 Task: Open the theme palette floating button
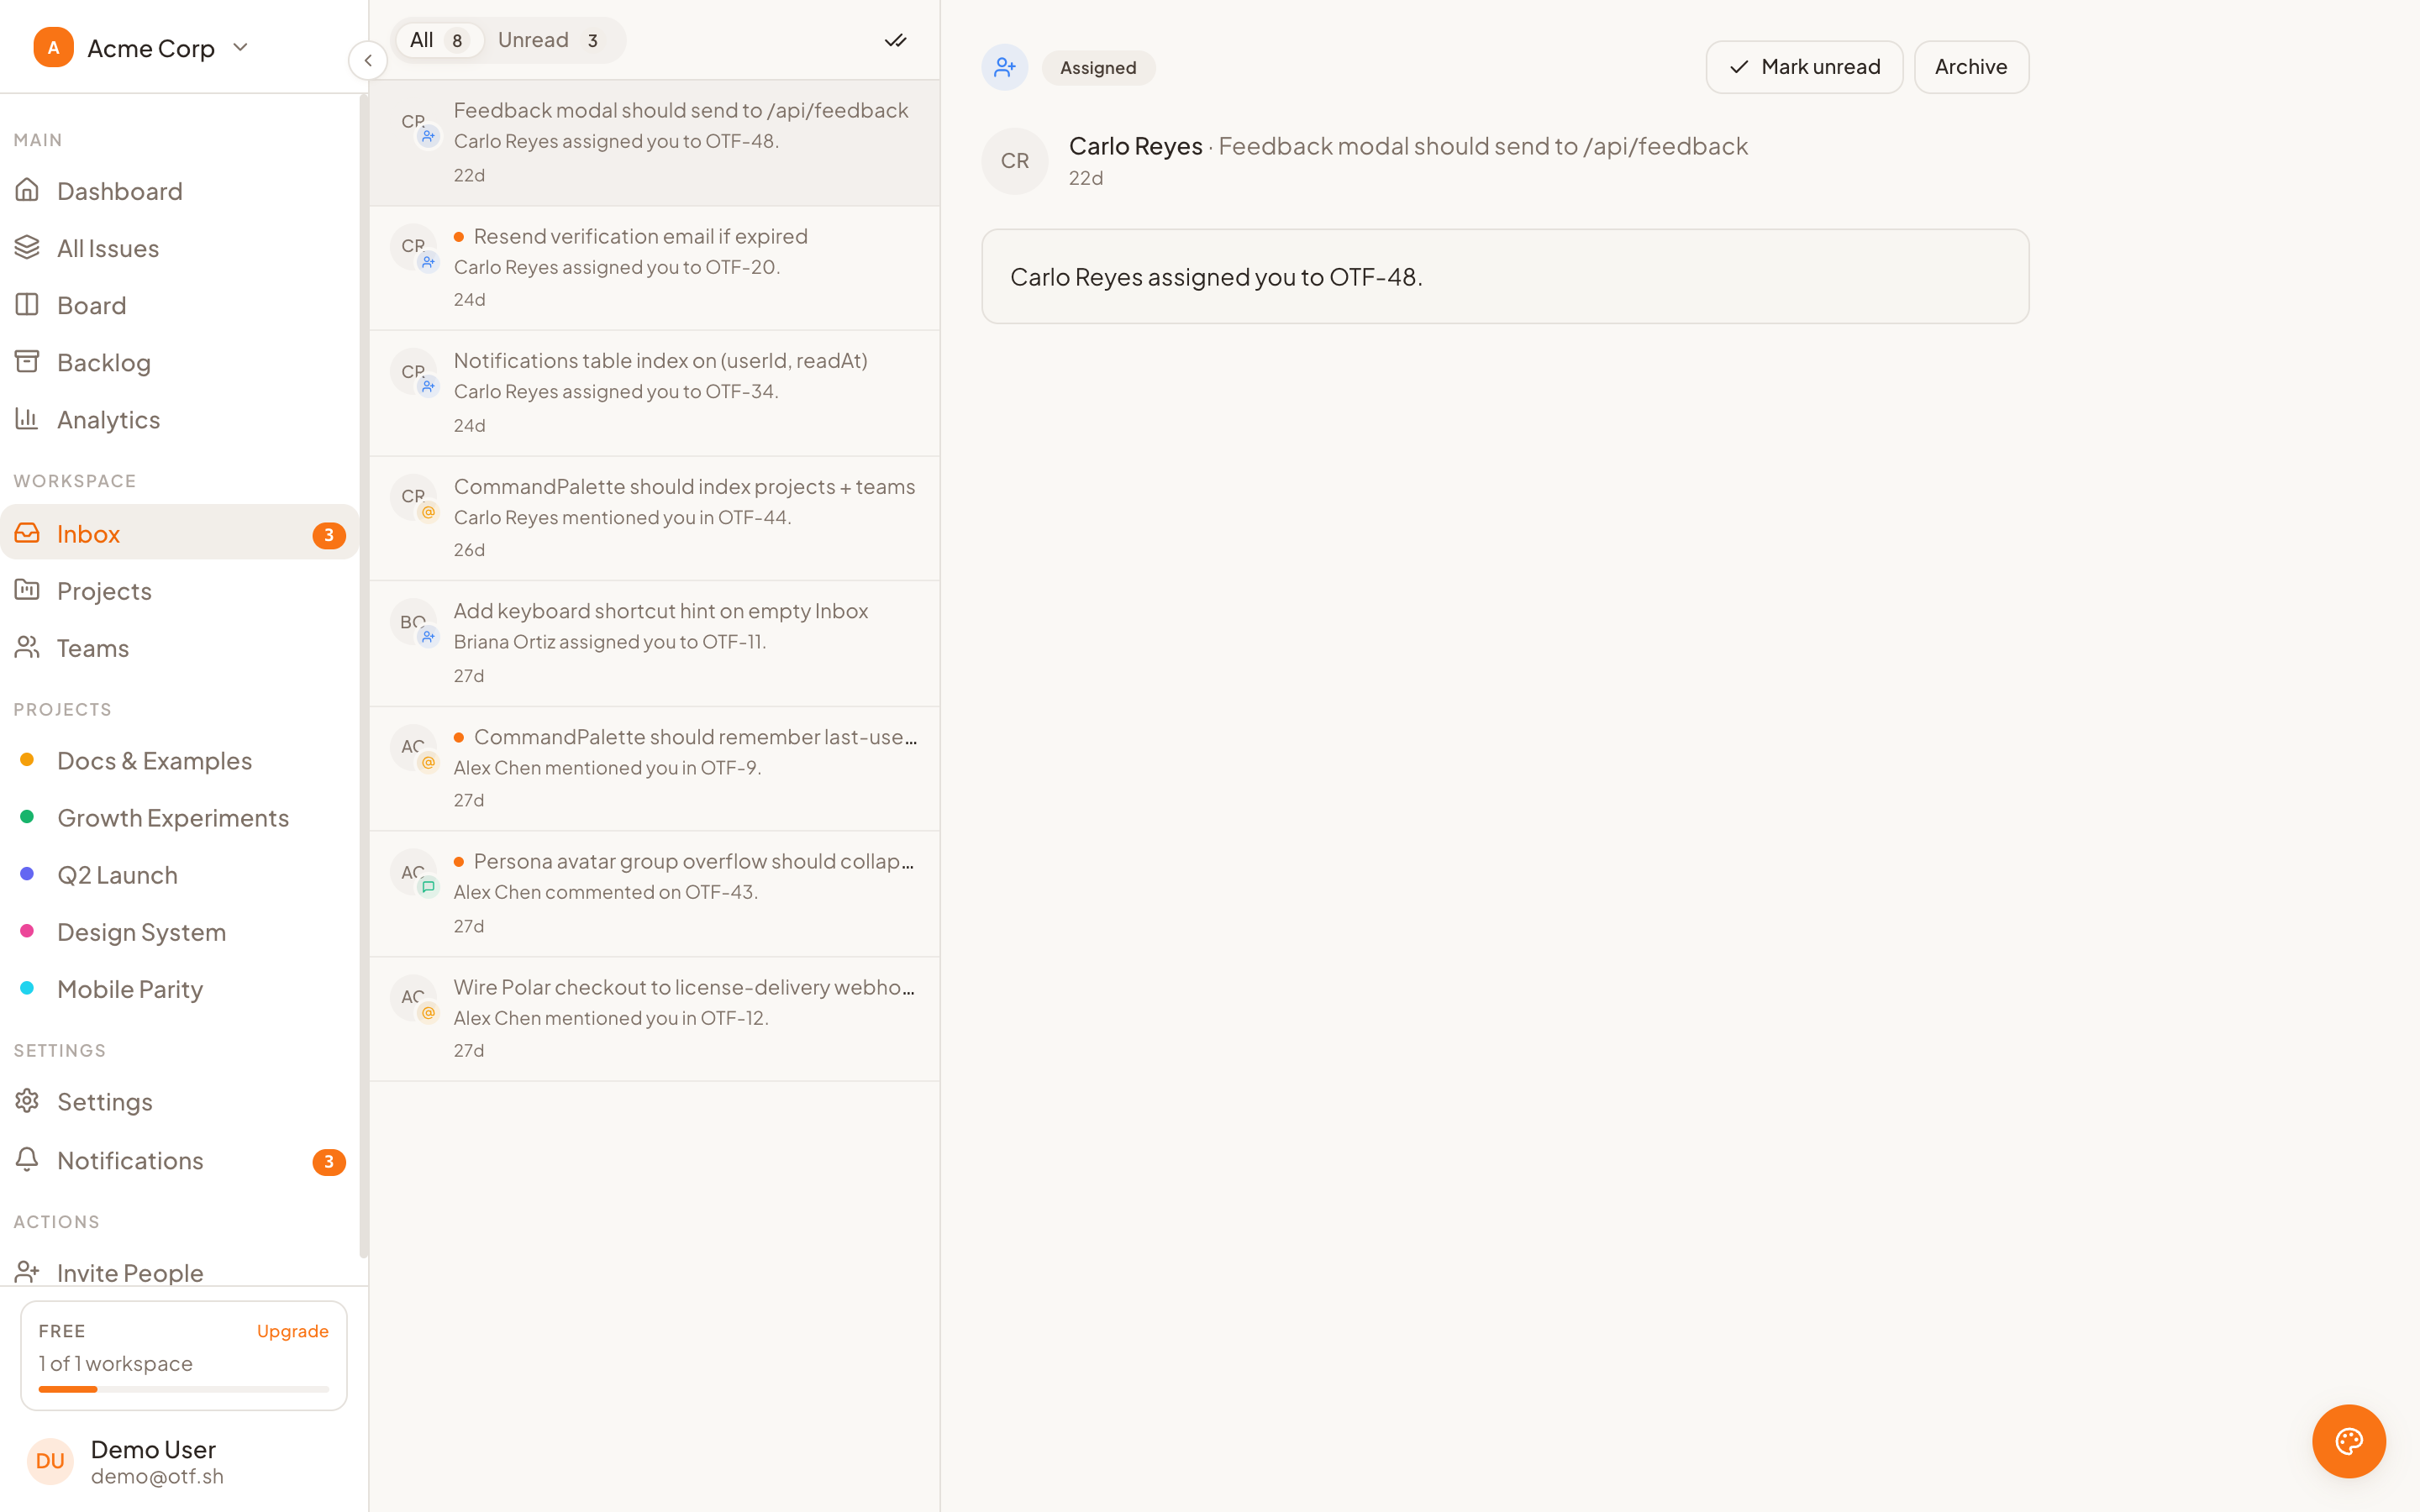click(x=2349, y=1441)
